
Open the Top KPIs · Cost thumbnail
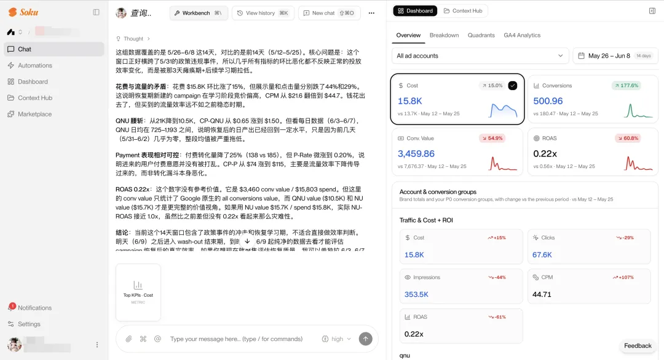(x=138, y=293)
